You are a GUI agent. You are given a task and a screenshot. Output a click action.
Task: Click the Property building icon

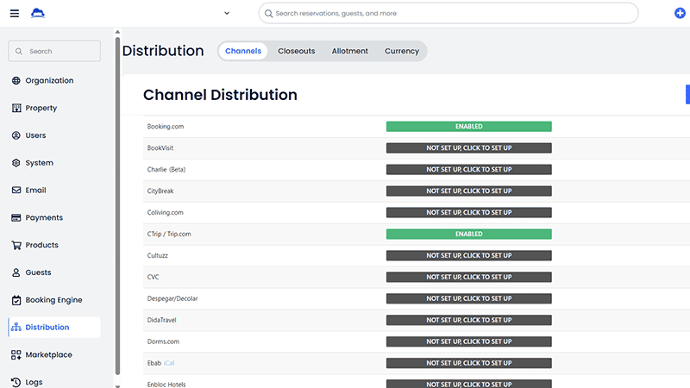click(16, 108)
